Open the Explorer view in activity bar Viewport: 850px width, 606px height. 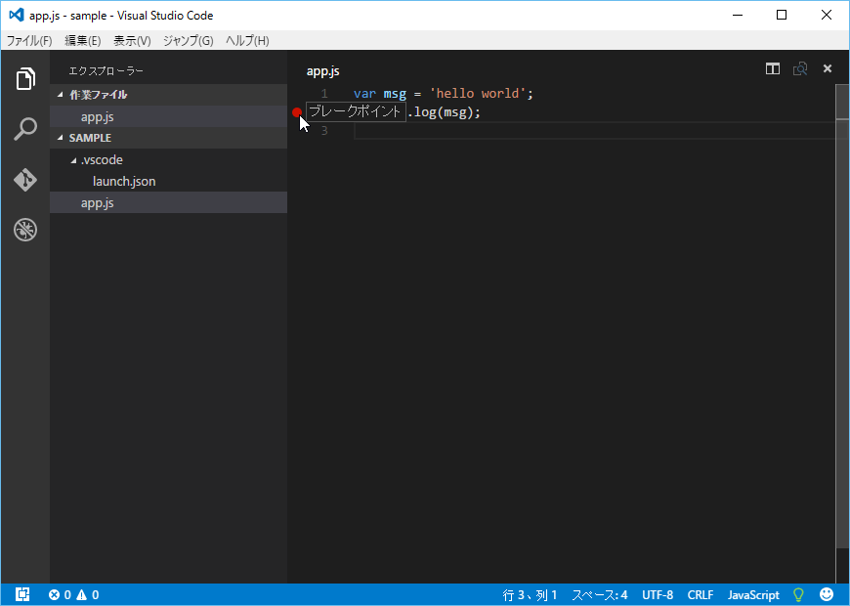pyautogui.click(x=25, y=79)
